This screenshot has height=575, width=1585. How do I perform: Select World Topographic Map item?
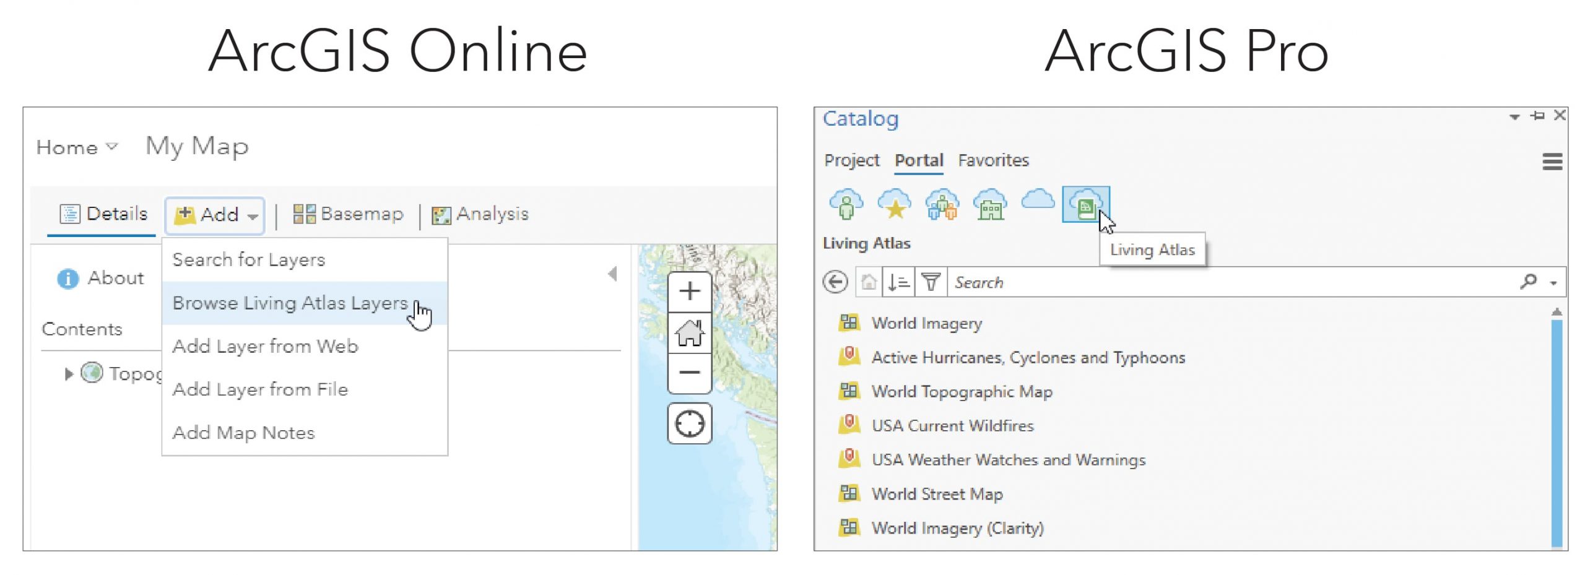[x=962, y=392]
